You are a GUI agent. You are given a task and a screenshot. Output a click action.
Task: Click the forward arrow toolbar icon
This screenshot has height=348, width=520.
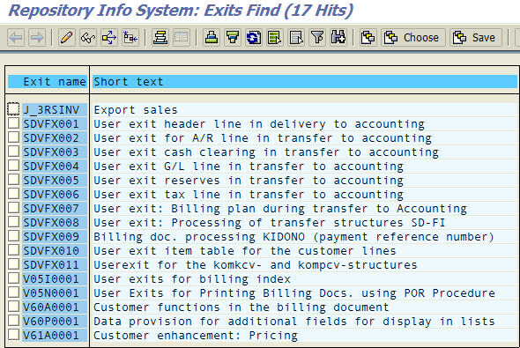coord(37,38)
